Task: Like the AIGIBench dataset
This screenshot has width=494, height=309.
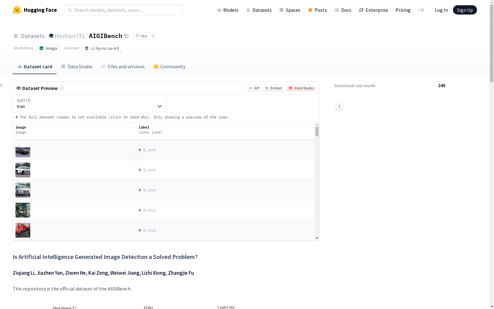Action: click(x=142, y=36)
